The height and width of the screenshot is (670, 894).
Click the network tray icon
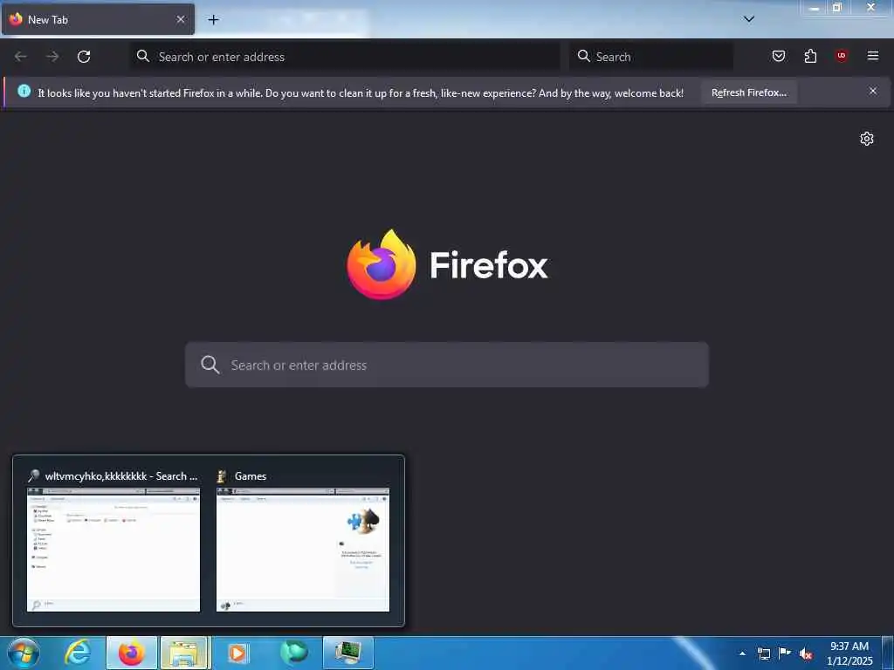point(764,653)
